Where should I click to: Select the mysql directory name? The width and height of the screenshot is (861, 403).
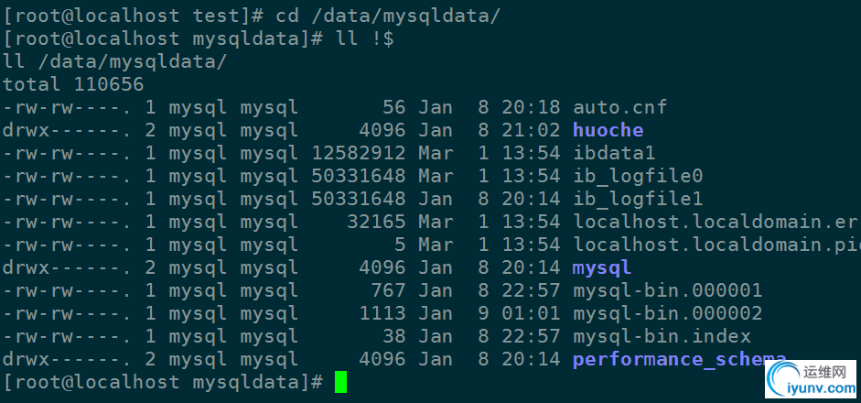tap(602, 268)
